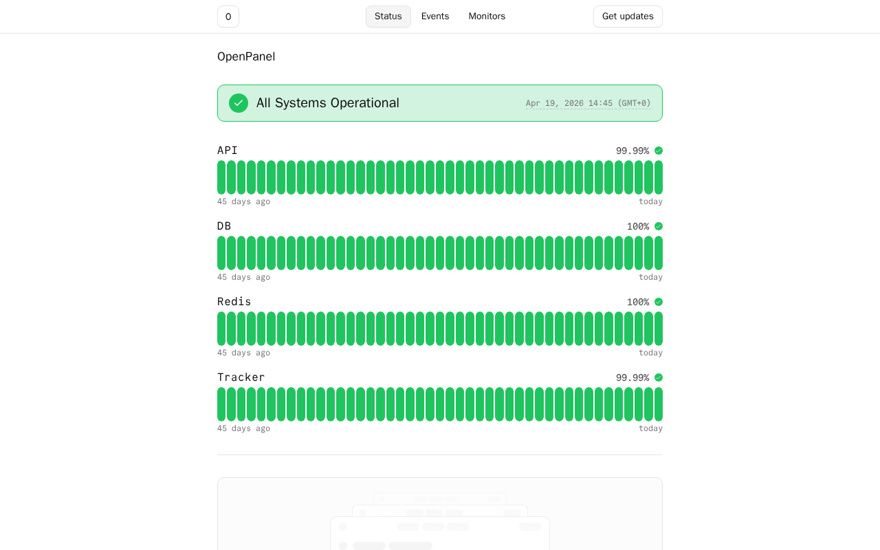
Task: Select today's uptime bar for Redis
Action: (659, 329)
